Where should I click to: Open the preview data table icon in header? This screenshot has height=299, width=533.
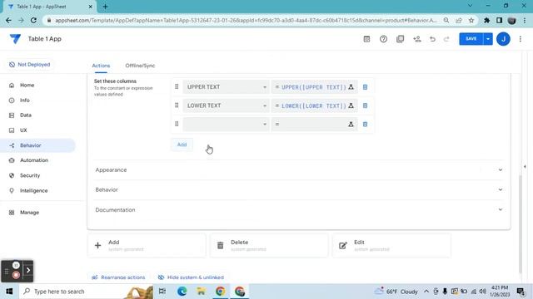[x=366, y=39]
